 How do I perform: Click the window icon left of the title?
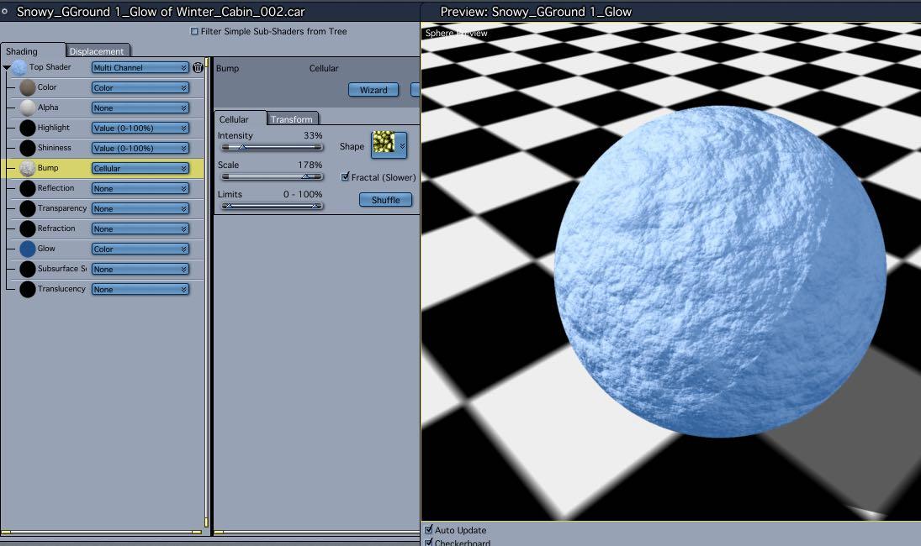click(x=5, y=11)
